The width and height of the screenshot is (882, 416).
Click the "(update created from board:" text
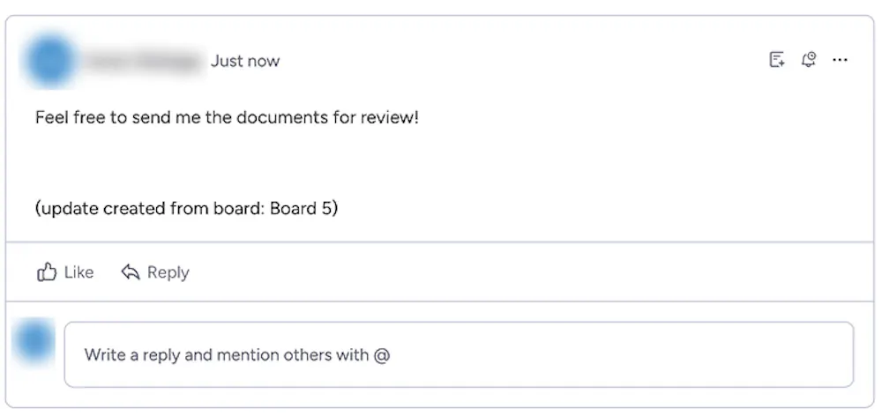click(150, 209)
